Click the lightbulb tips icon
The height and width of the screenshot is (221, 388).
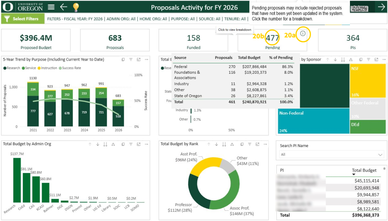pos(75,7)
